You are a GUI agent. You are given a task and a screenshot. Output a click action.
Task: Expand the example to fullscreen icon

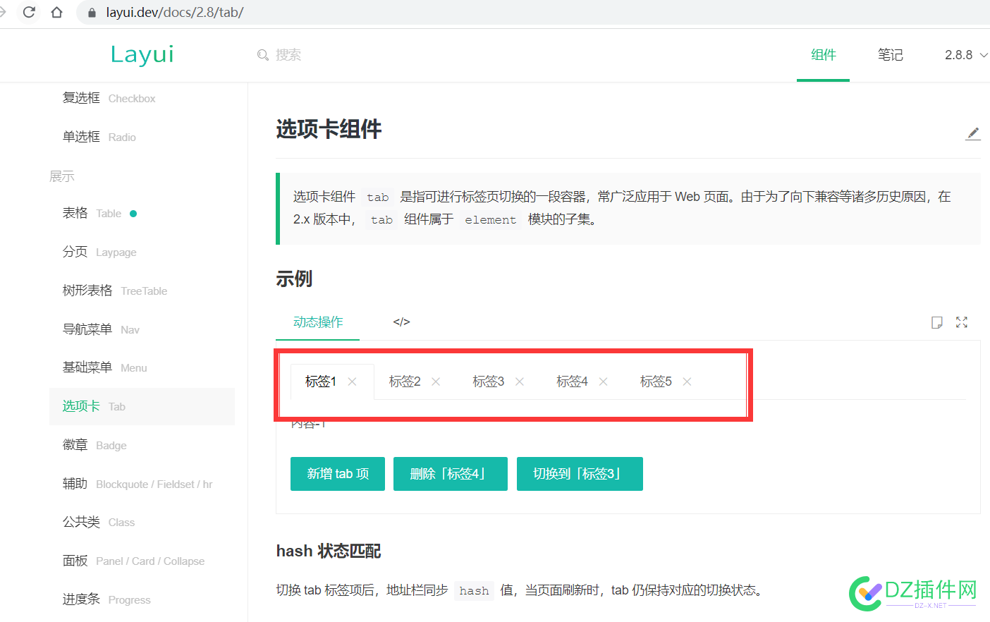point(962,322)
